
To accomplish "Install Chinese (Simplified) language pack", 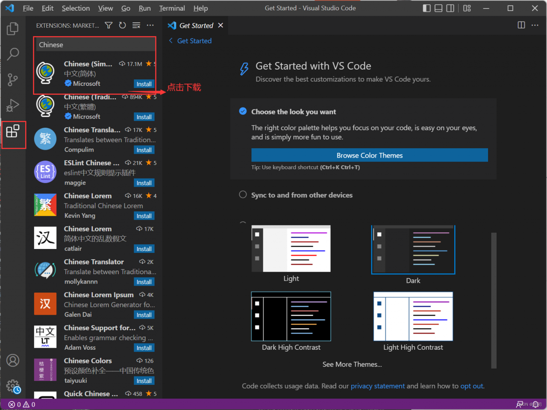I will [144, 84].
